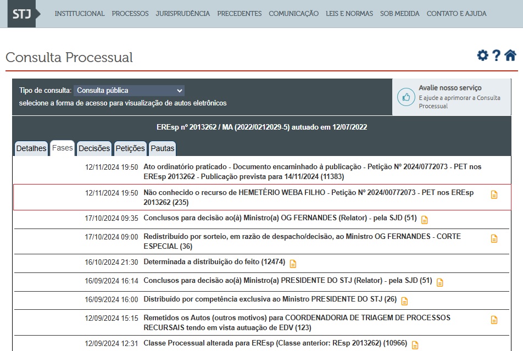Switch to the Decisões tab
This screenshot has width=523, height=351.
click(94, 148)
